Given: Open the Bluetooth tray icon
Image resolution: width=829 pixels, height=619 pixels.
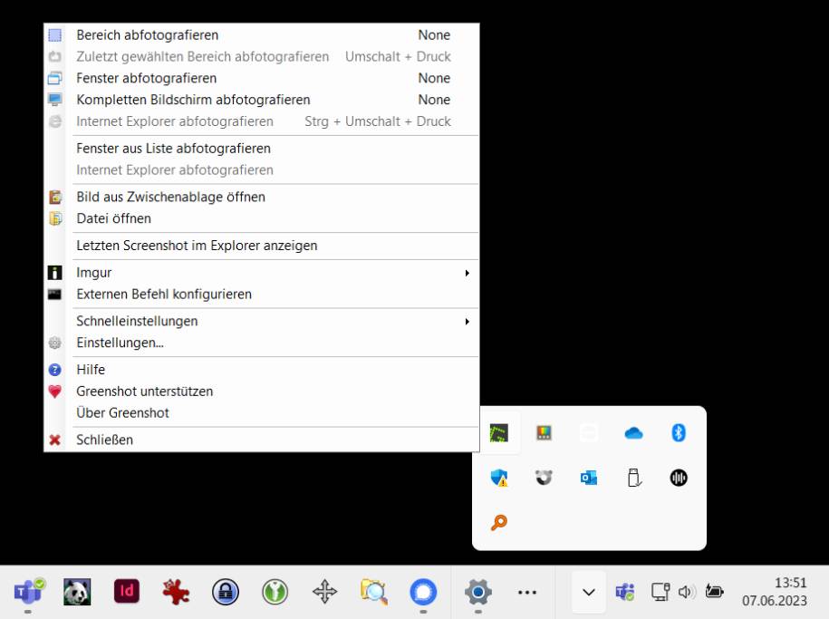Looking at the screenshot, I should [679, 432].
